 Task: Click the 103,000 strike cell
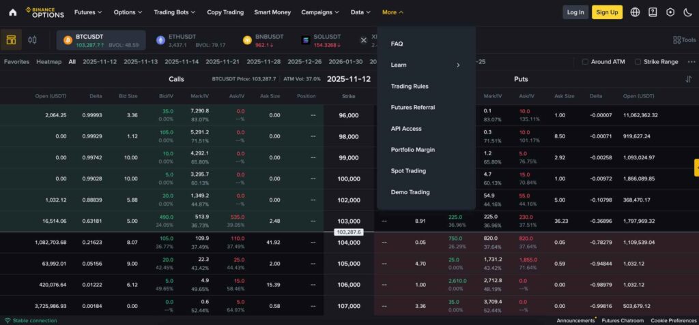click(x=349, y=221)
